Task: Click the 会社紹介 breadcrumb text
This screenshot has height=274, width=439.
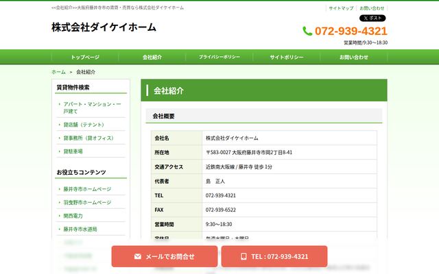Action: click(86, 72)
